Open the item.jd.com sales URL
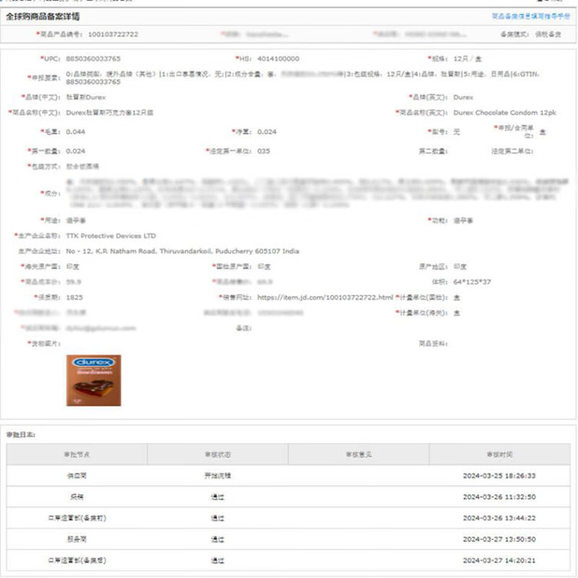578x578 pixels. pos(325,297)
